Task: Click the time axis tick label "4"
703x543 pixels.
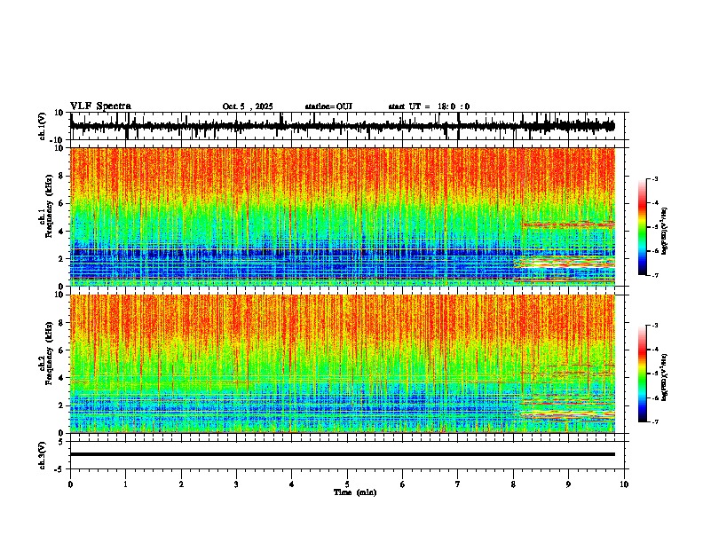Action: click(x=291, y=484)
